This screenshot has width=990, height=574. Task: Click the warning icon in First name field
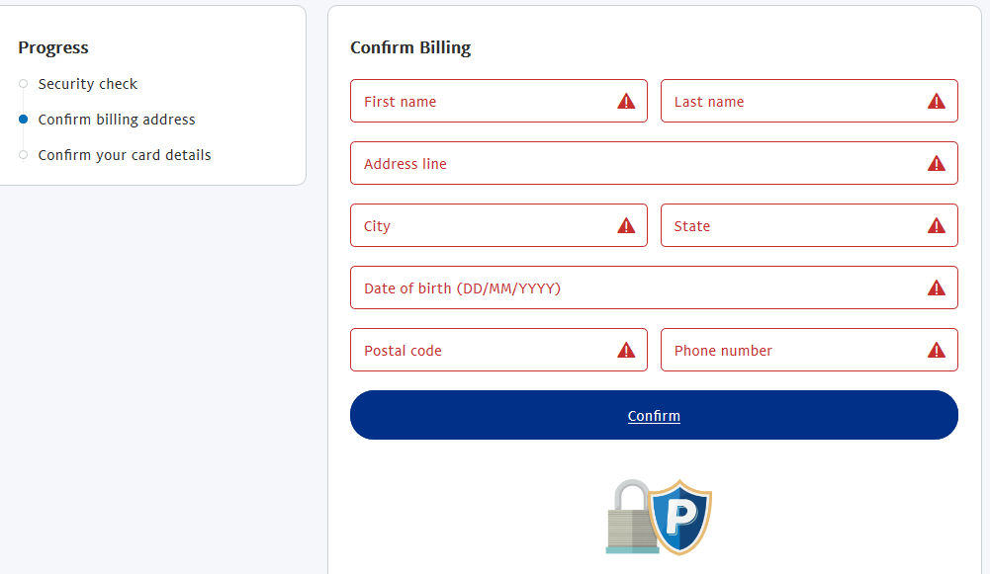[x=626, y=101]
